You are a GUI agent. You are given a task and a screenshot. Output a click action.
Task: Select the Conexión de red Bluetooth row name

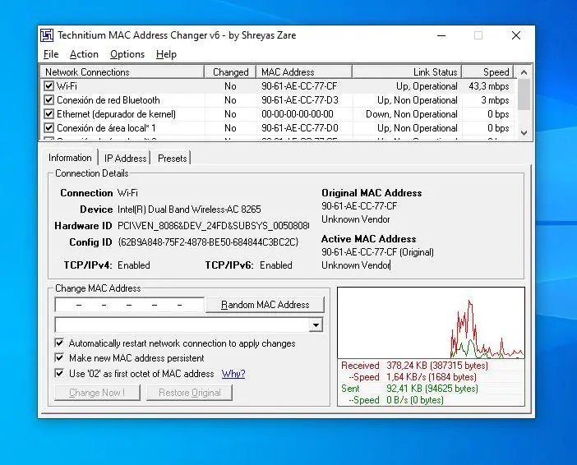click(x=108, y=100)
